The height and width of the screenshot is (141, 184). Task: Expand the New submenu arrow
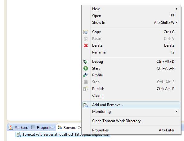[176, 9]
